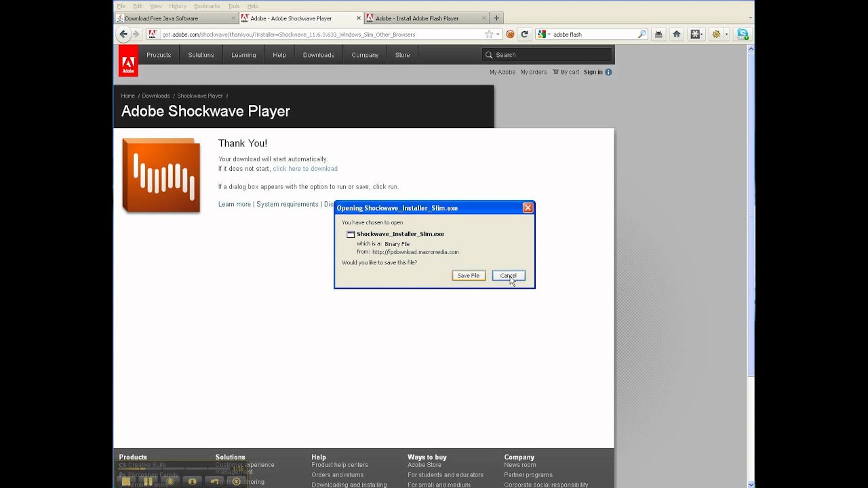The height and width of the screenshot is (488, 868).
Task: Close the Download Free Java Software tab
Action: click(x=233, y=18)
